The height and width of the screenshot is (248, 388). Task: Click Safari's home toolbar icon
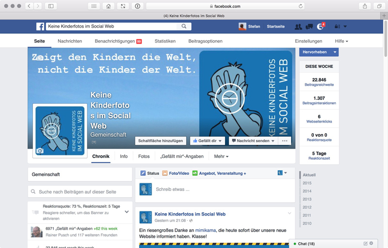(108, 6)
